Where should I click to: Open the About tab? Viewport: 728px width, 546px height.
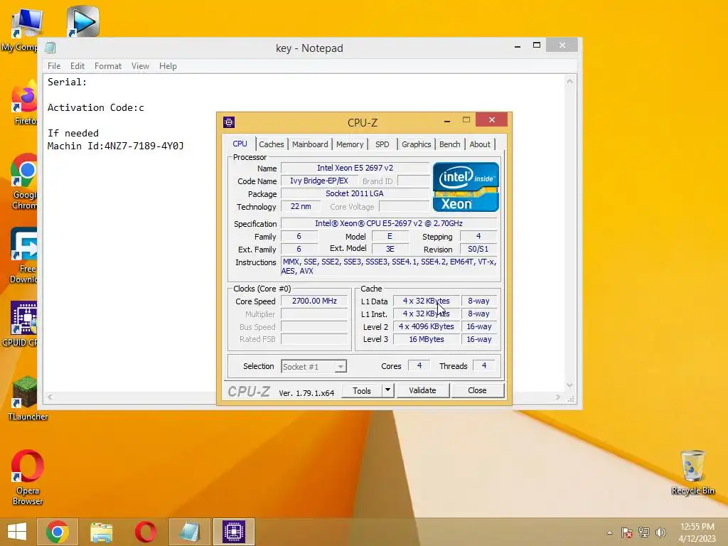pos(480,144)
